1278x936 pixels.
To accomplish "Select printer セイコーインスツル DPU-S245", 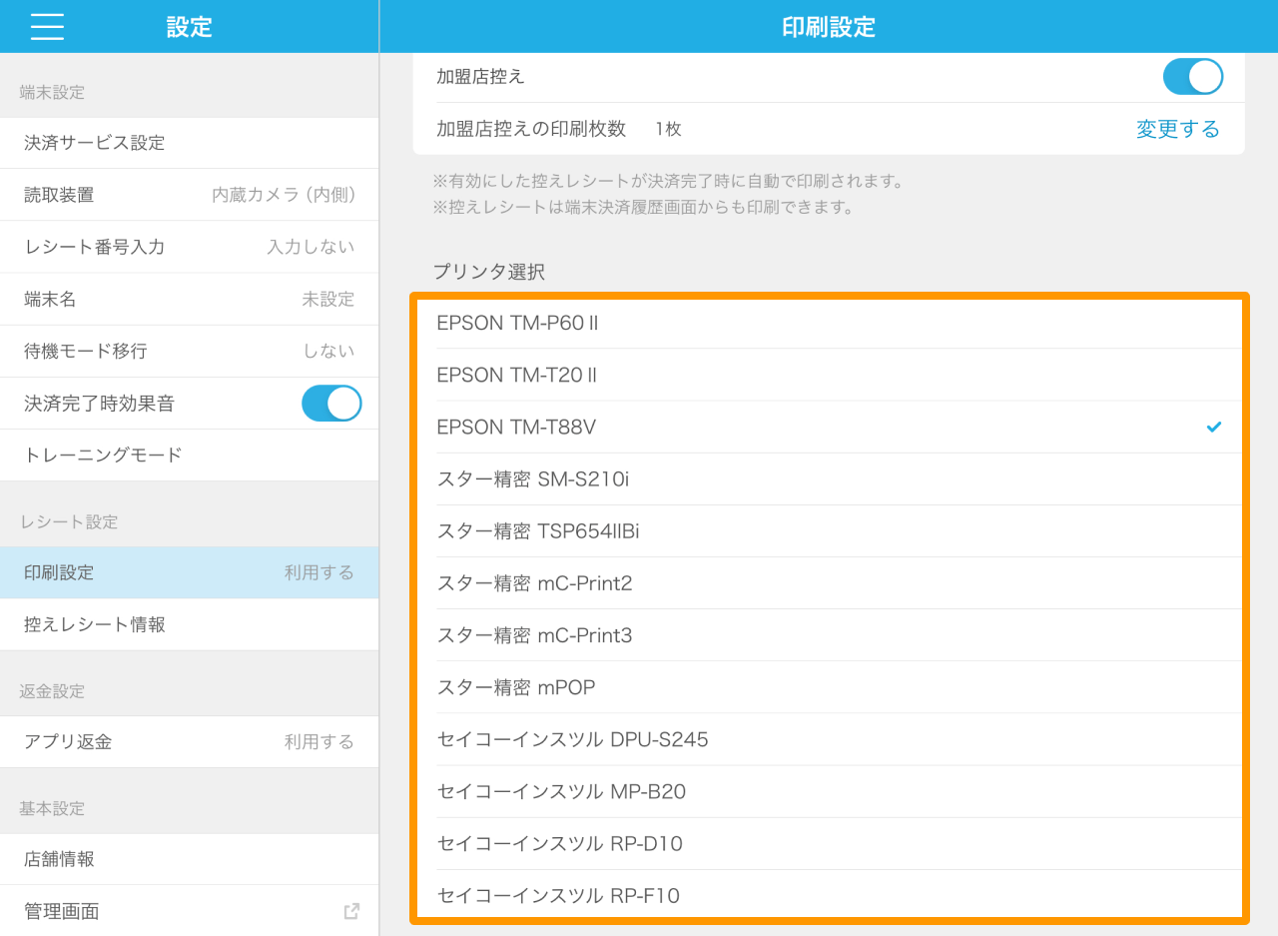I will [829, 739].
